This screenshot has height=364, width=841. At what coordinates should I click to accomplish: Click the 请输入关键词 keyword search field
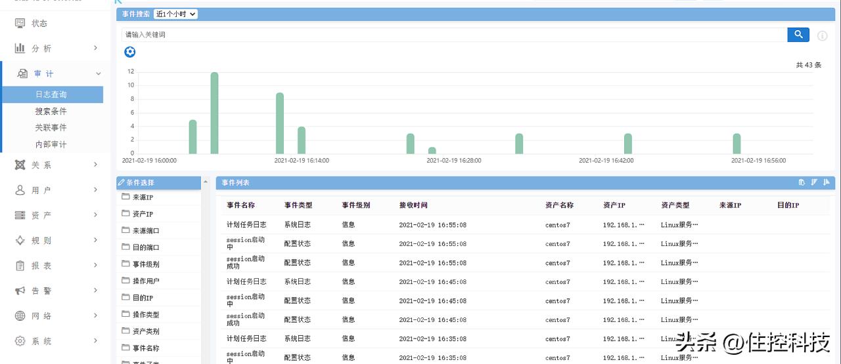[453, 35]
